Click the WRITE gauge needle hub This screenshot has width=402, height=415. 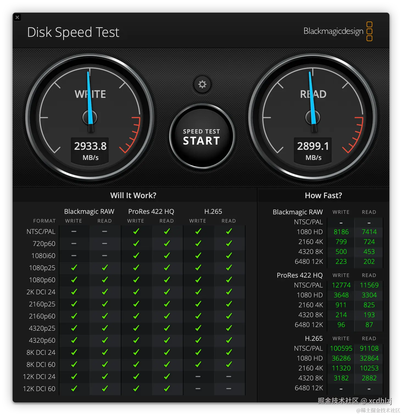(90, 118)
